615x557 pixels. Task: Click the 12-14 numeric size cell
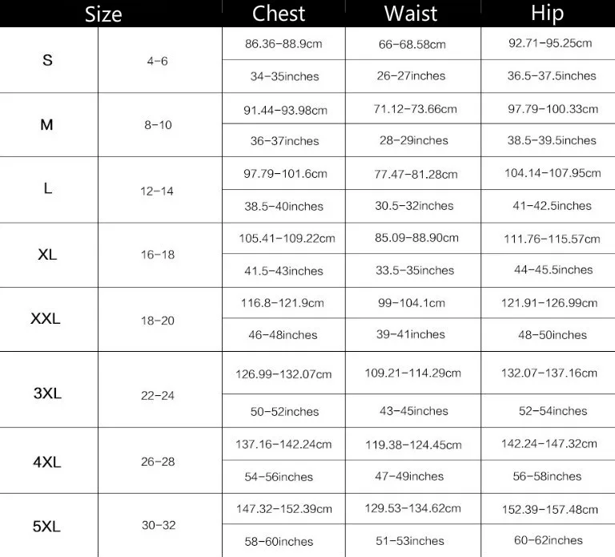point(157,192)
